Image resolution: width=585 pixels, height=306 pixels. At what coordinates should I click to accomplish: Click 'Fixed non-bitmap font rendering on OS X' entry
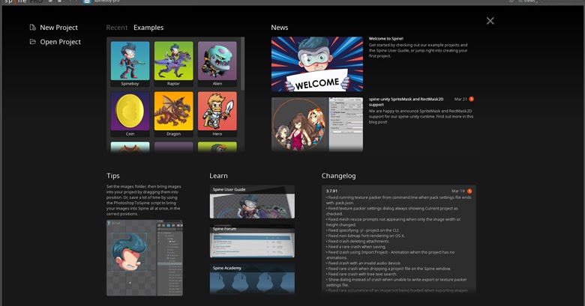pos(365,236)
